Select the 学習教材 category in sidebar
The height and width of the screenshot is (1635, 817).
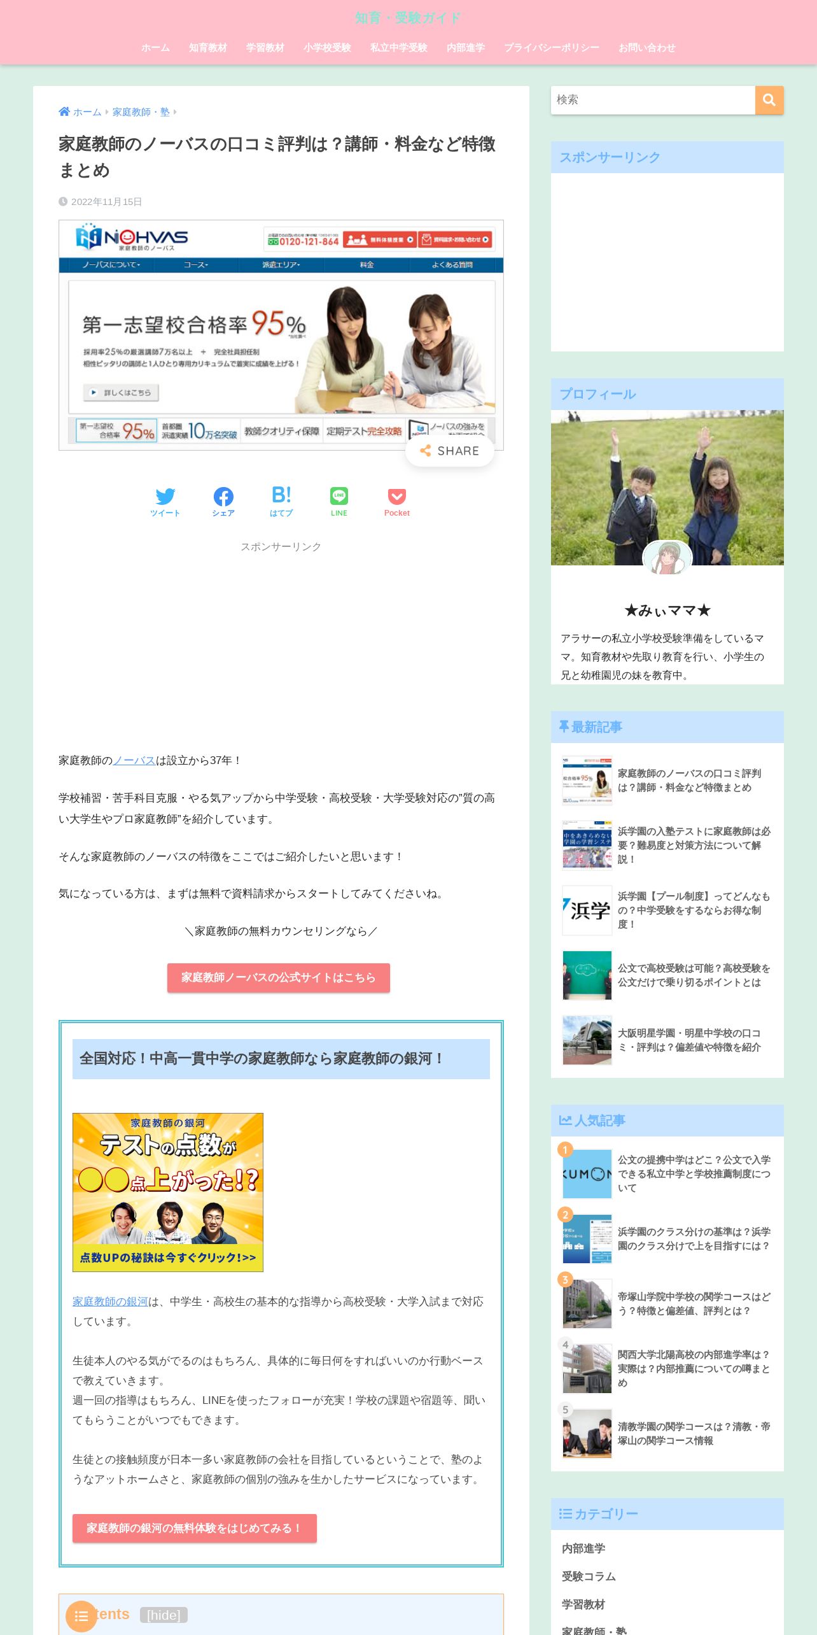583,1604
